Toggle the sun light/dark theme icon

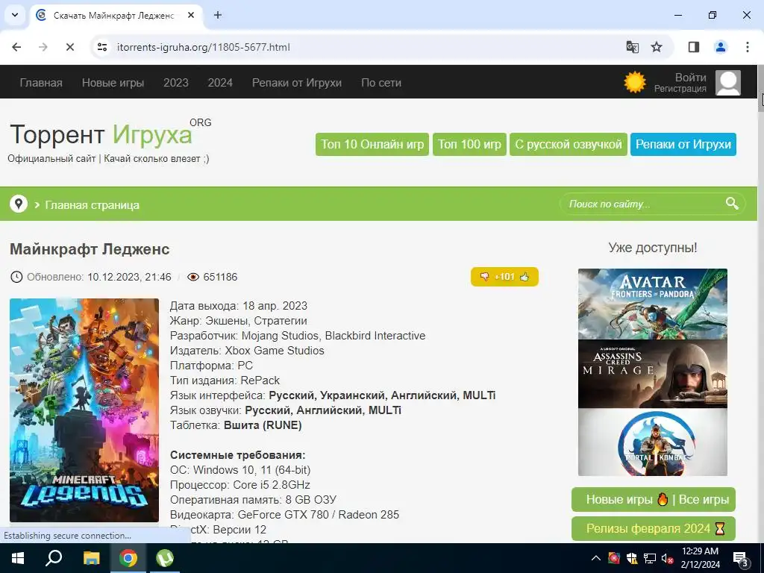pos(634,82)
